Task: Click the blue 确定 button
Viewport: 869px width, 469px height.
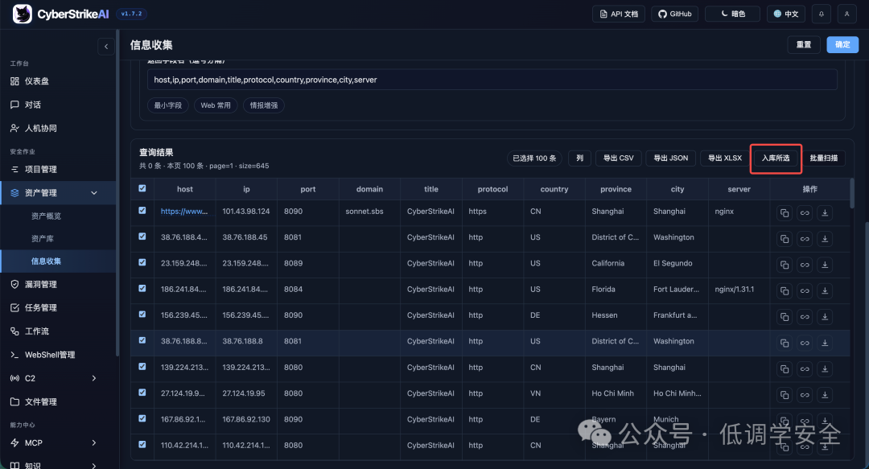Action: [842, 44]
